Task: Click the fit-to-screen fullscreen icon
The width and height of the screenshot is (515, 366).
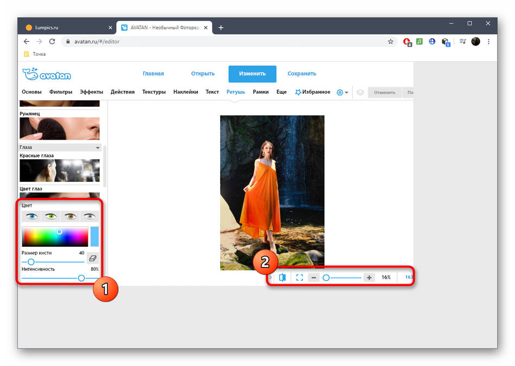Action: tap(299, 277)
